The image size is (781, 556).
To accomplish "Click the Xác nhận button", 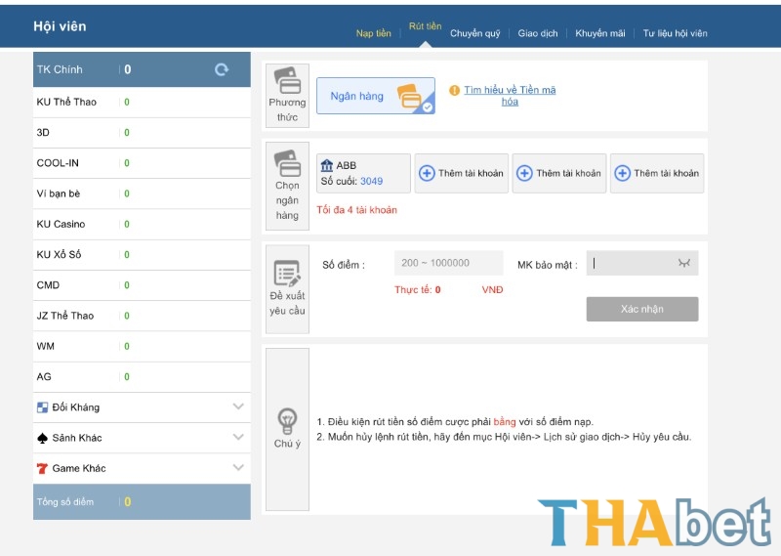I will tap(642, 309).
